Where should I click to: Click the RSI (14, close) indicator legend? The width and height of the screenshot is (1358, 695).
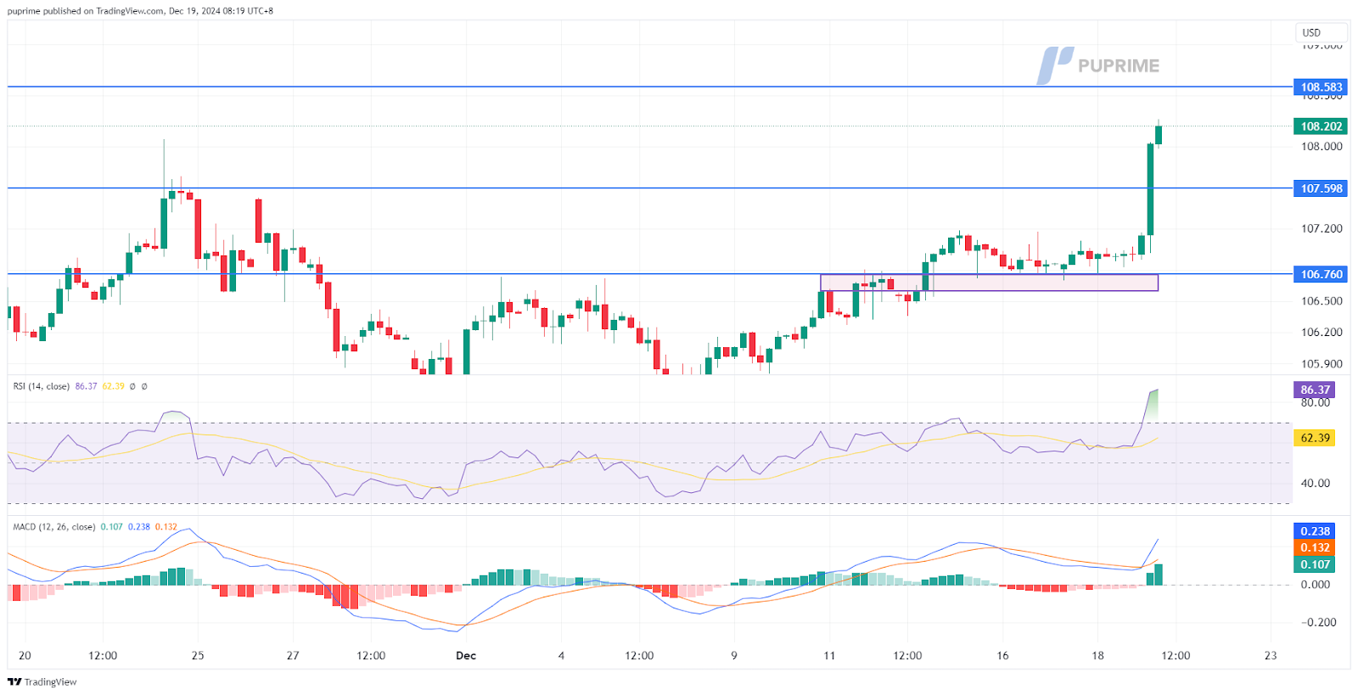tap(42, 386)
